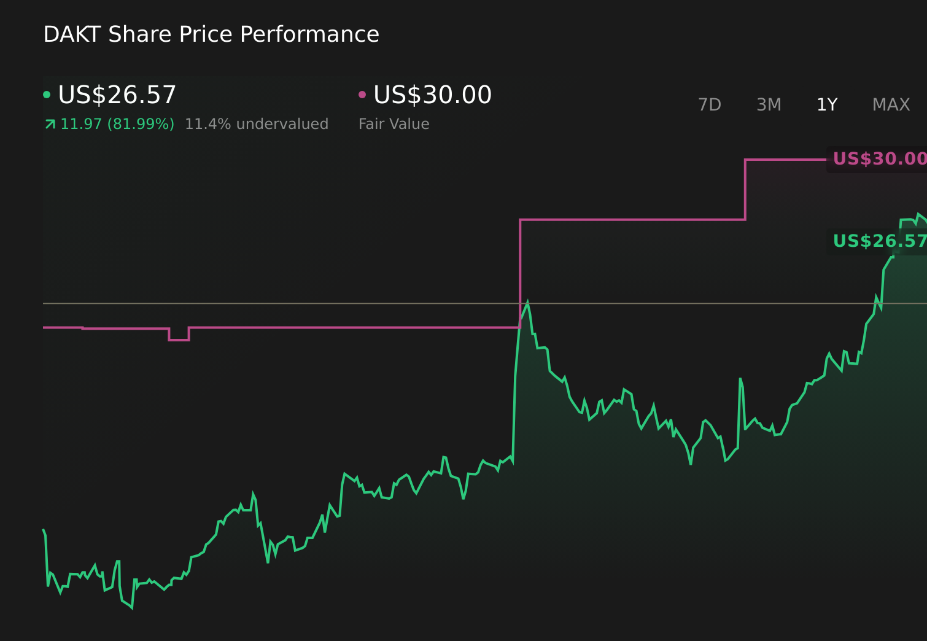Click the pink dot legend icon for fair value
927x641 pixels.
[x=363, y=94]
